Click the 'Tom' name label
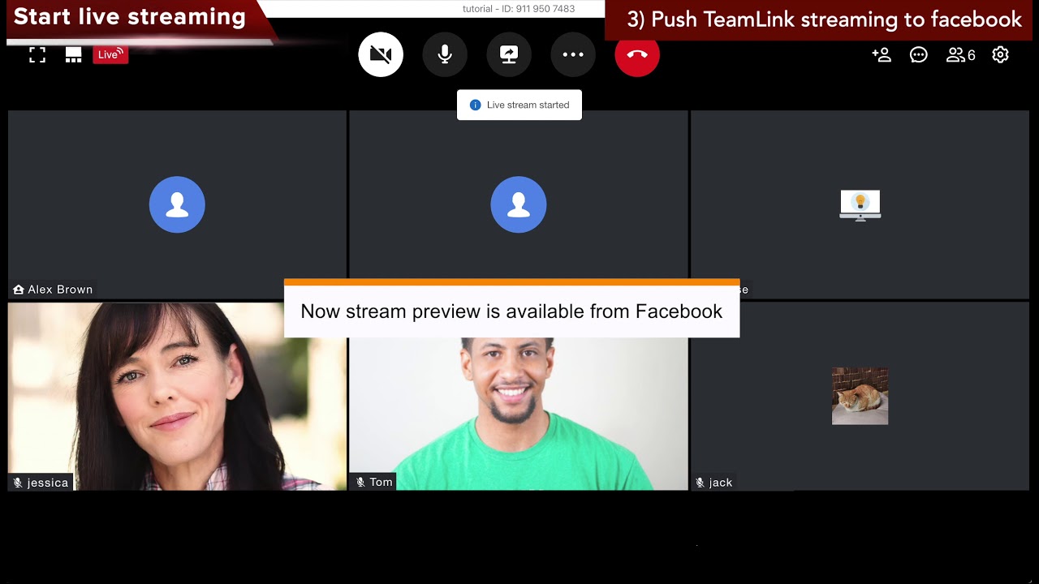Viewport: 1039px width, 584px height. click(381, 482)
